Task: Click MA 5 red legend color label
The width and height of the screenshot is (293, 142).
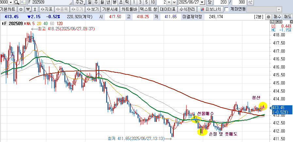Action: coord(33,24)
